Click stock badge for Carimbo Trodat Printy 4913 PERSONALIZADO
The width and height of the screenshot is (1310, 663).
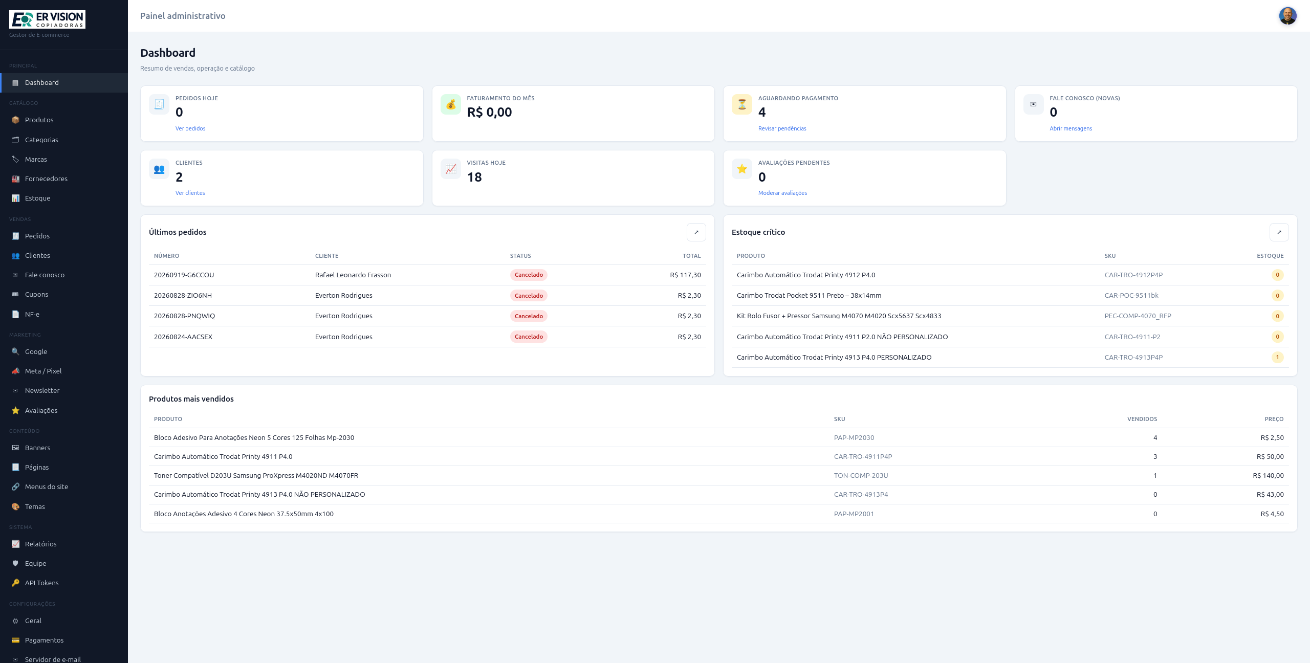pyautogui.click(x=1277, y=358)
